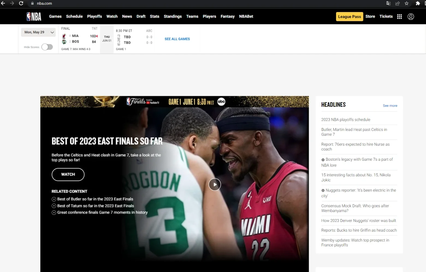The width and height of the screenshot is (426, 272).
Task: Click the NBA logo
Action: [34, 16]
